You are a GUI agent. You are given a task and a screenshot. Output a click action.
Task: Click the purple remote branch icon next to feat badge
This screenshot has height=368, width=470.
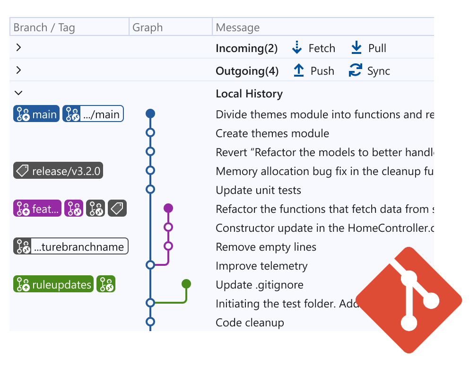[x=74, y=208]
